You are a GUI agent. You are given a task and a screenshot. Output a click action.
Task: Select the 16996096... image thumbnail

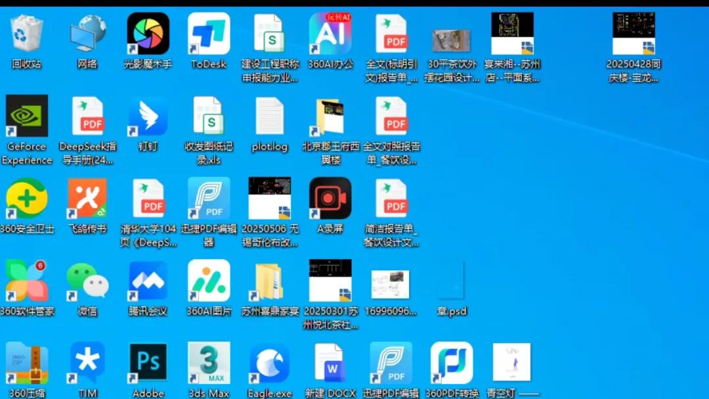[x=390, y=285]
